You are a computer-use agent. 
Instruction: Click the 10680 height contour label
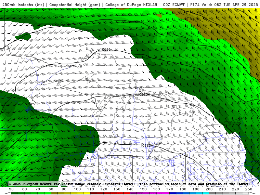146,145
